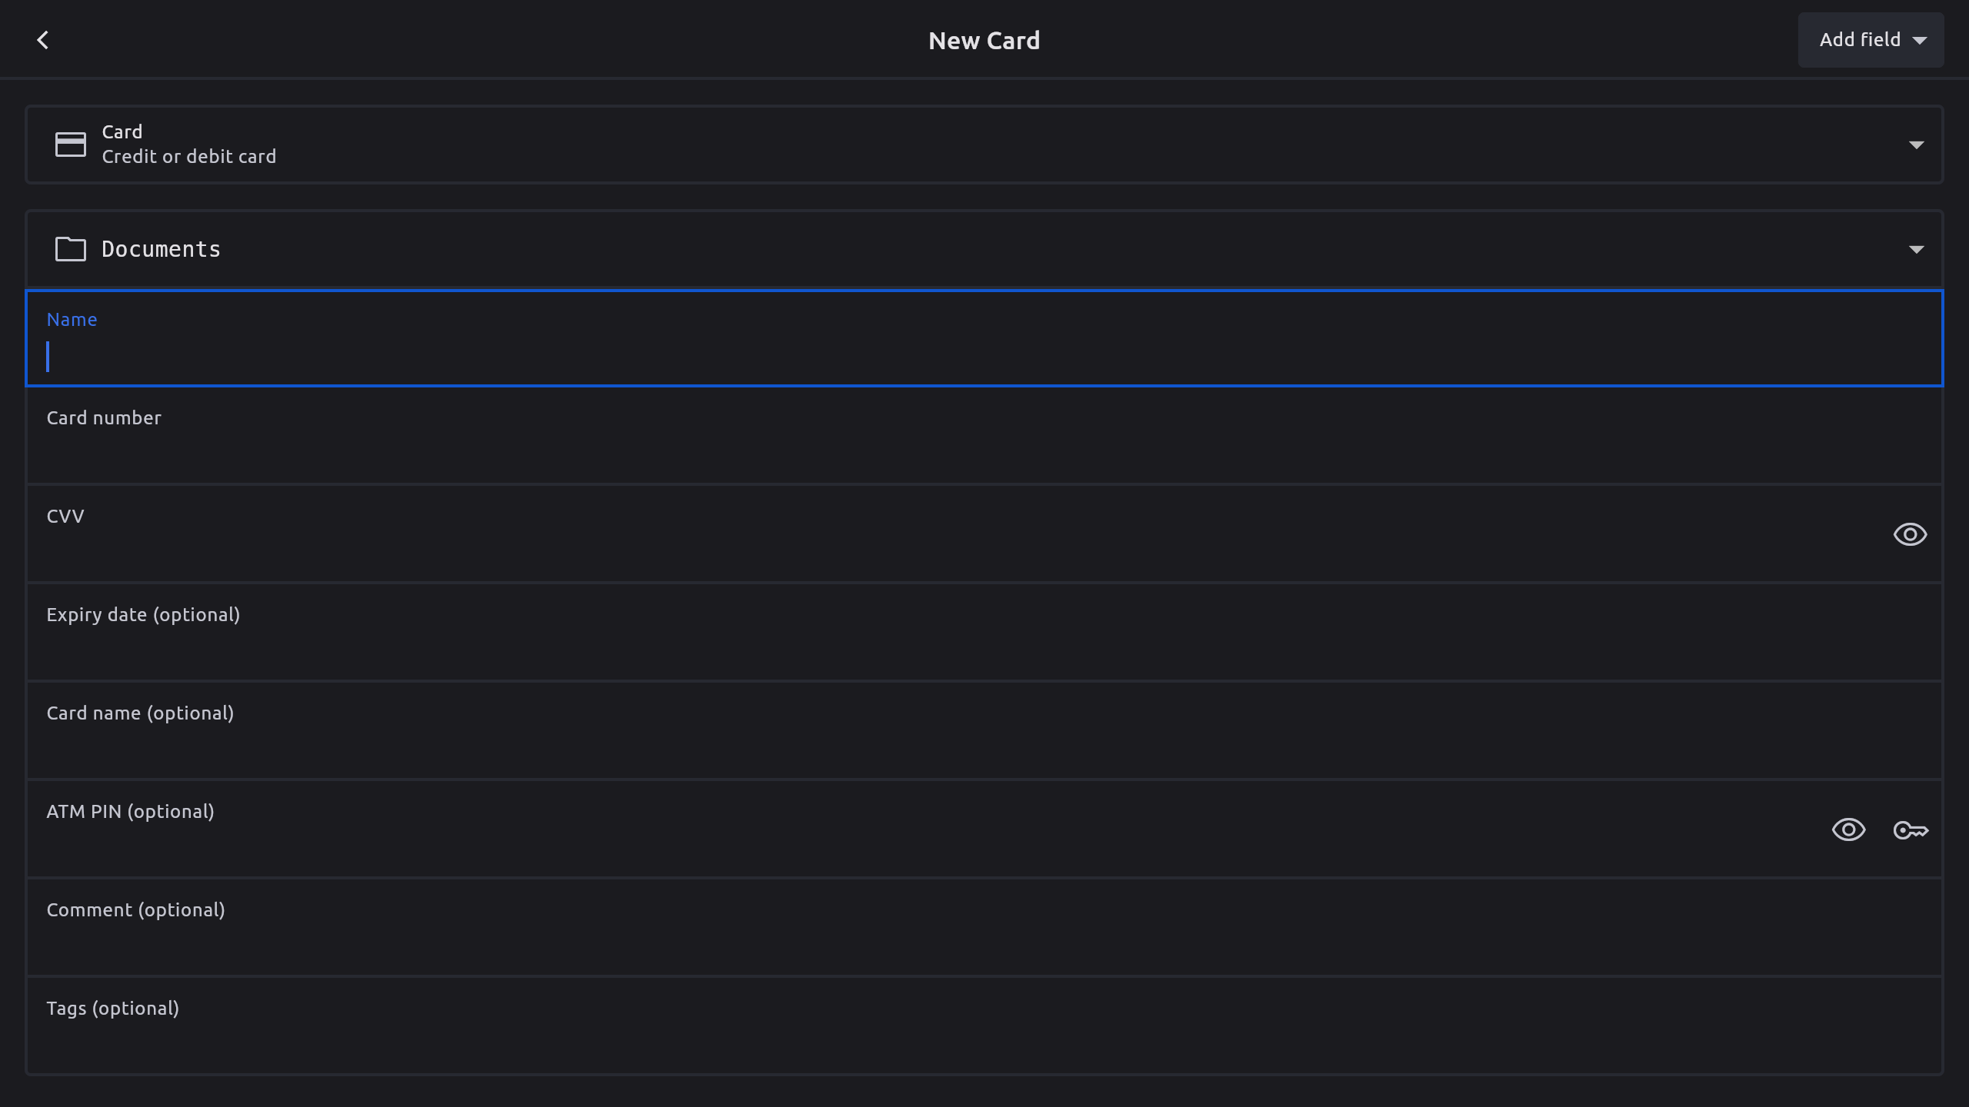Reveal the ATM PIN with the eye icon
1969x1107 pixels.
[x=1848, y=830]
